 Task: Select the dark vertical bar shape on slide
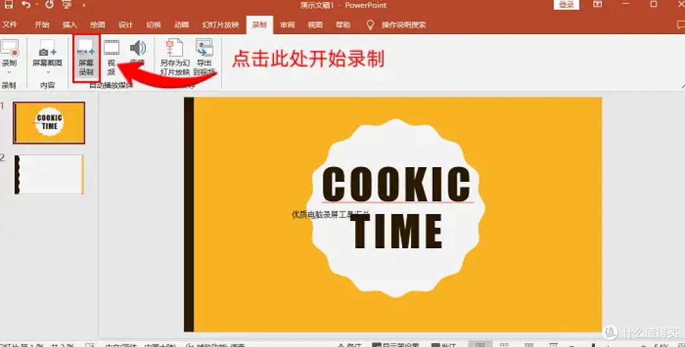tap(189, 215)
